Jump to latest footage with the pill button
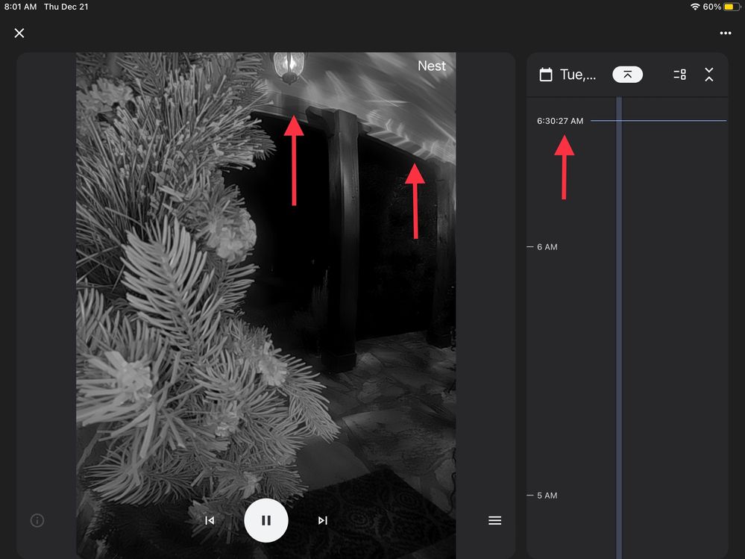This screenshot has width=745, height=559. 627,75
